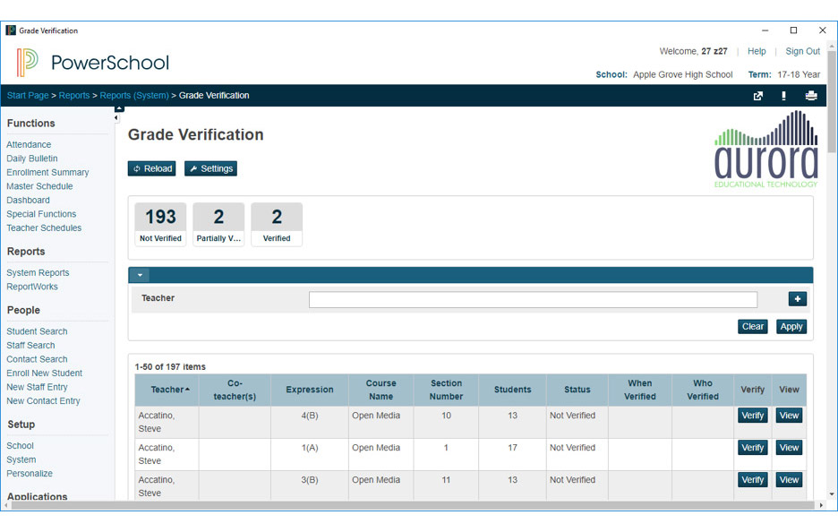The width and height of the screenshot is (838, 532).
Task: Toggle the Partially Verified summary tile
Action: [218, 223]
